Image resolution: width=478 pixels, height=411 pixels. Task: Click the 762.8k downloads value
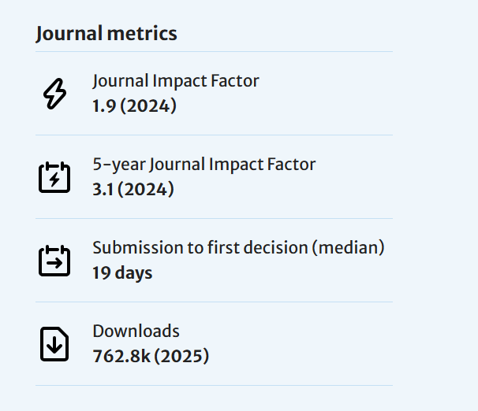coord(121,356)
